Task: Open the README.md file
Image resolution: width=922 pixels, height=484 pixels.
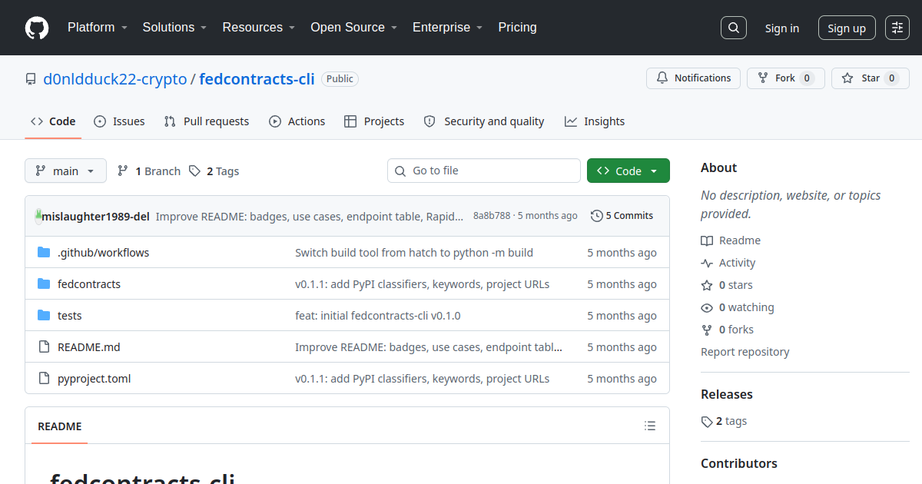Action: 89,347
